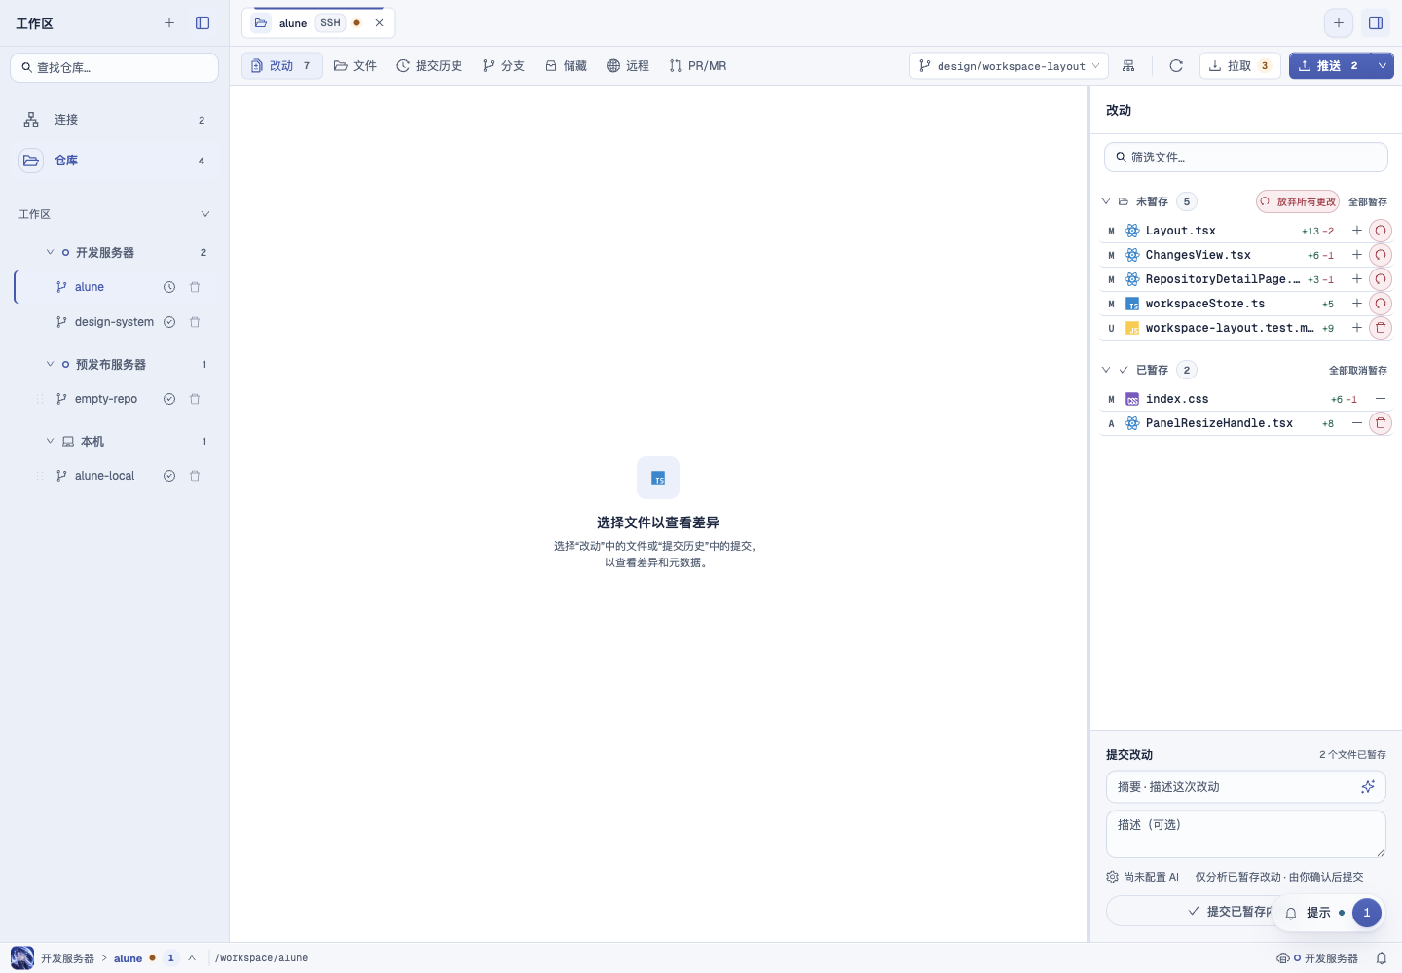This screenshot has height=973, width=1402.
Task: Collapse the 未暂存 file group
Action: (1106, 201)
